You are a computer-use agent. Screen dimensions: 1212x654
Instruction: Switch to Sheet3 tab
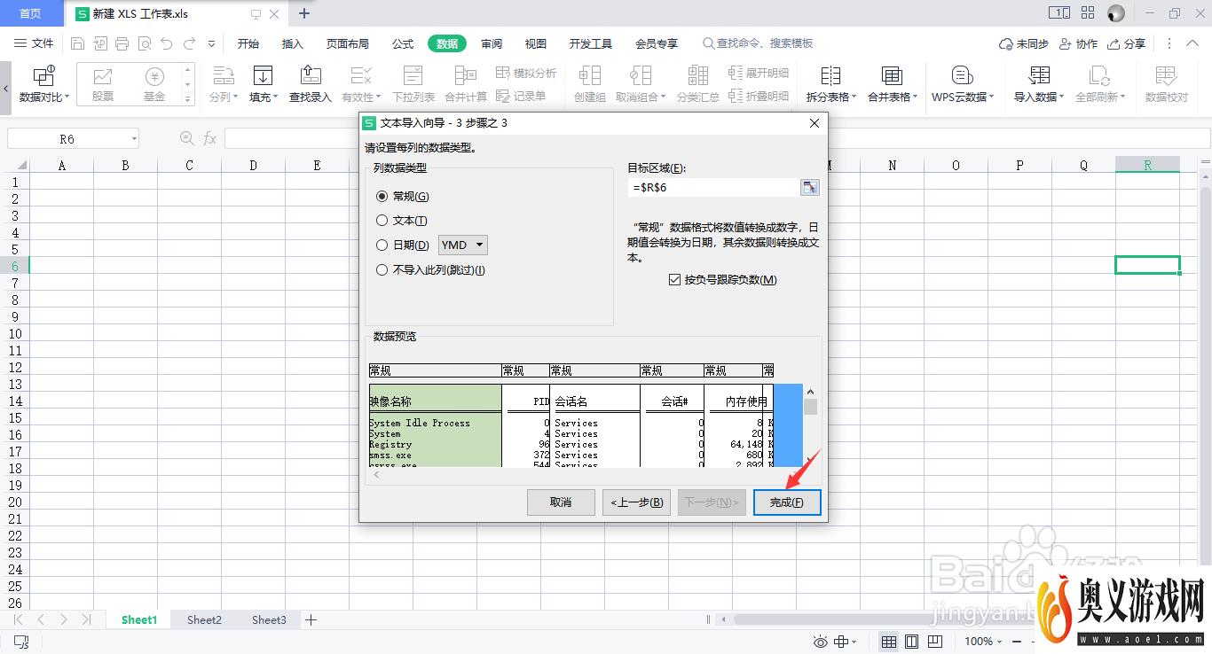[x=269, y=620]
